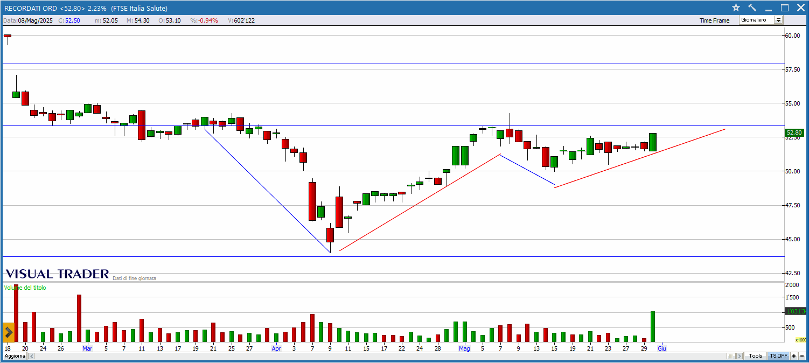Click the Aggiorna button
The image size is (809, 363).
point(15,356)
